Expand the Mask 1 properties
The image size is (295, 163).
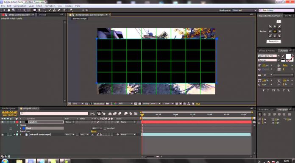pos(21,128)
